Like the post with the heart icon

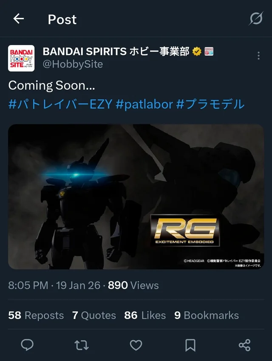[136, 345]
